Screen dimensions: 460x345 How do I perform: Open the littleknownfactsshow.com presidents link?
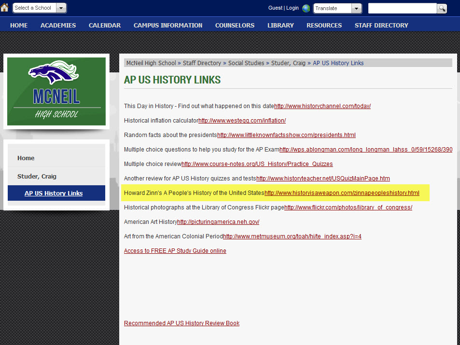286,135
